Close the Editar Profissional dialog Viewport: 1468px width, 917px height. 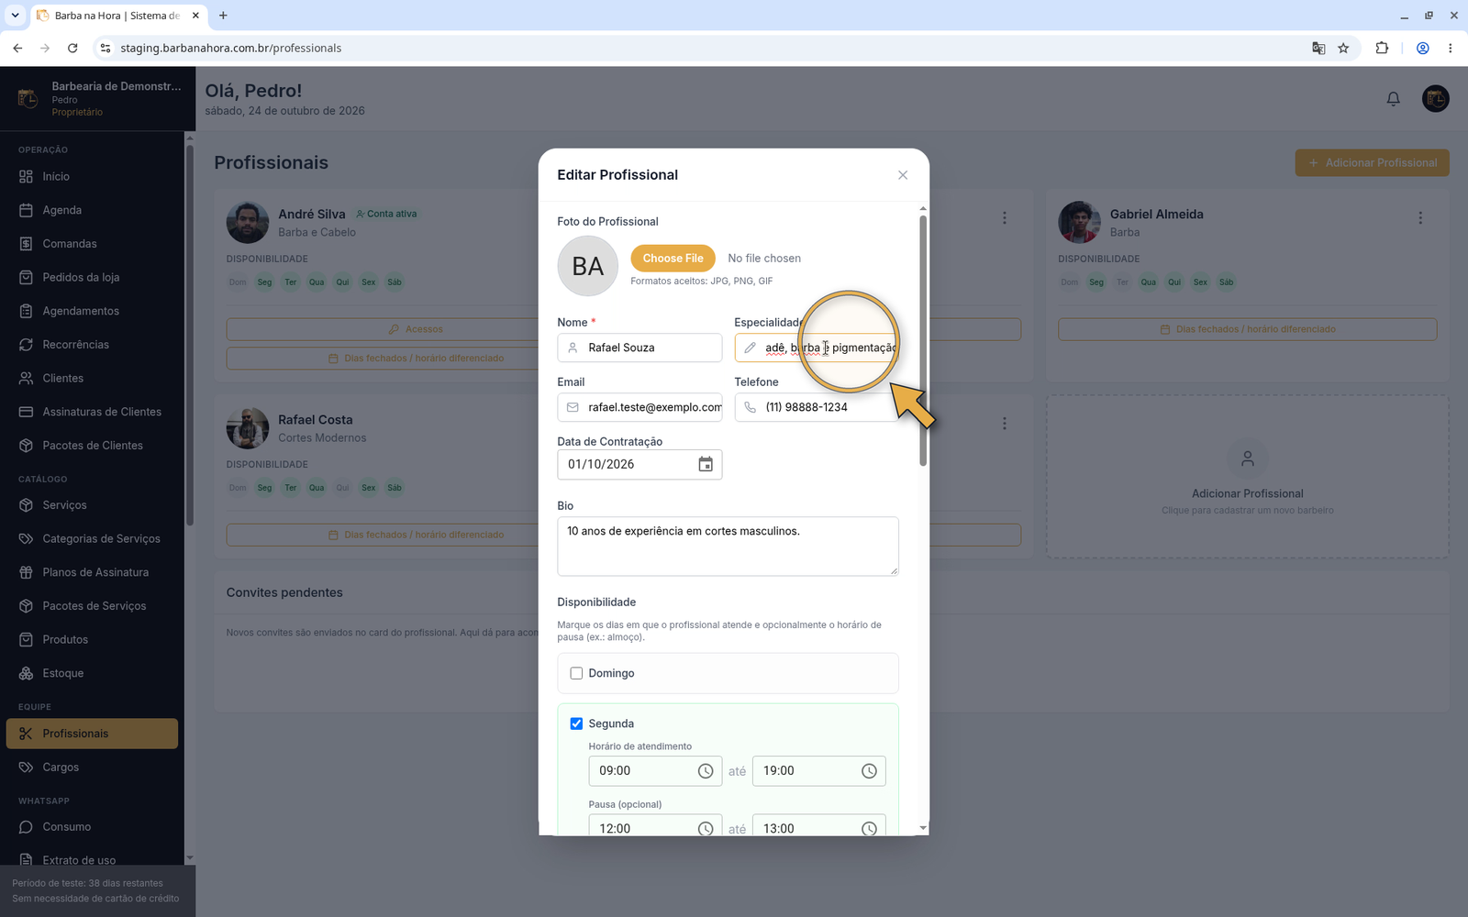(903, 175)
